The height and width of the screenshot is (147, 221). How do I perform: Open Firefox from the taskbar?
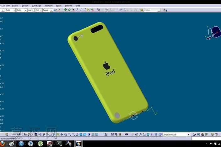coord(2,144)
